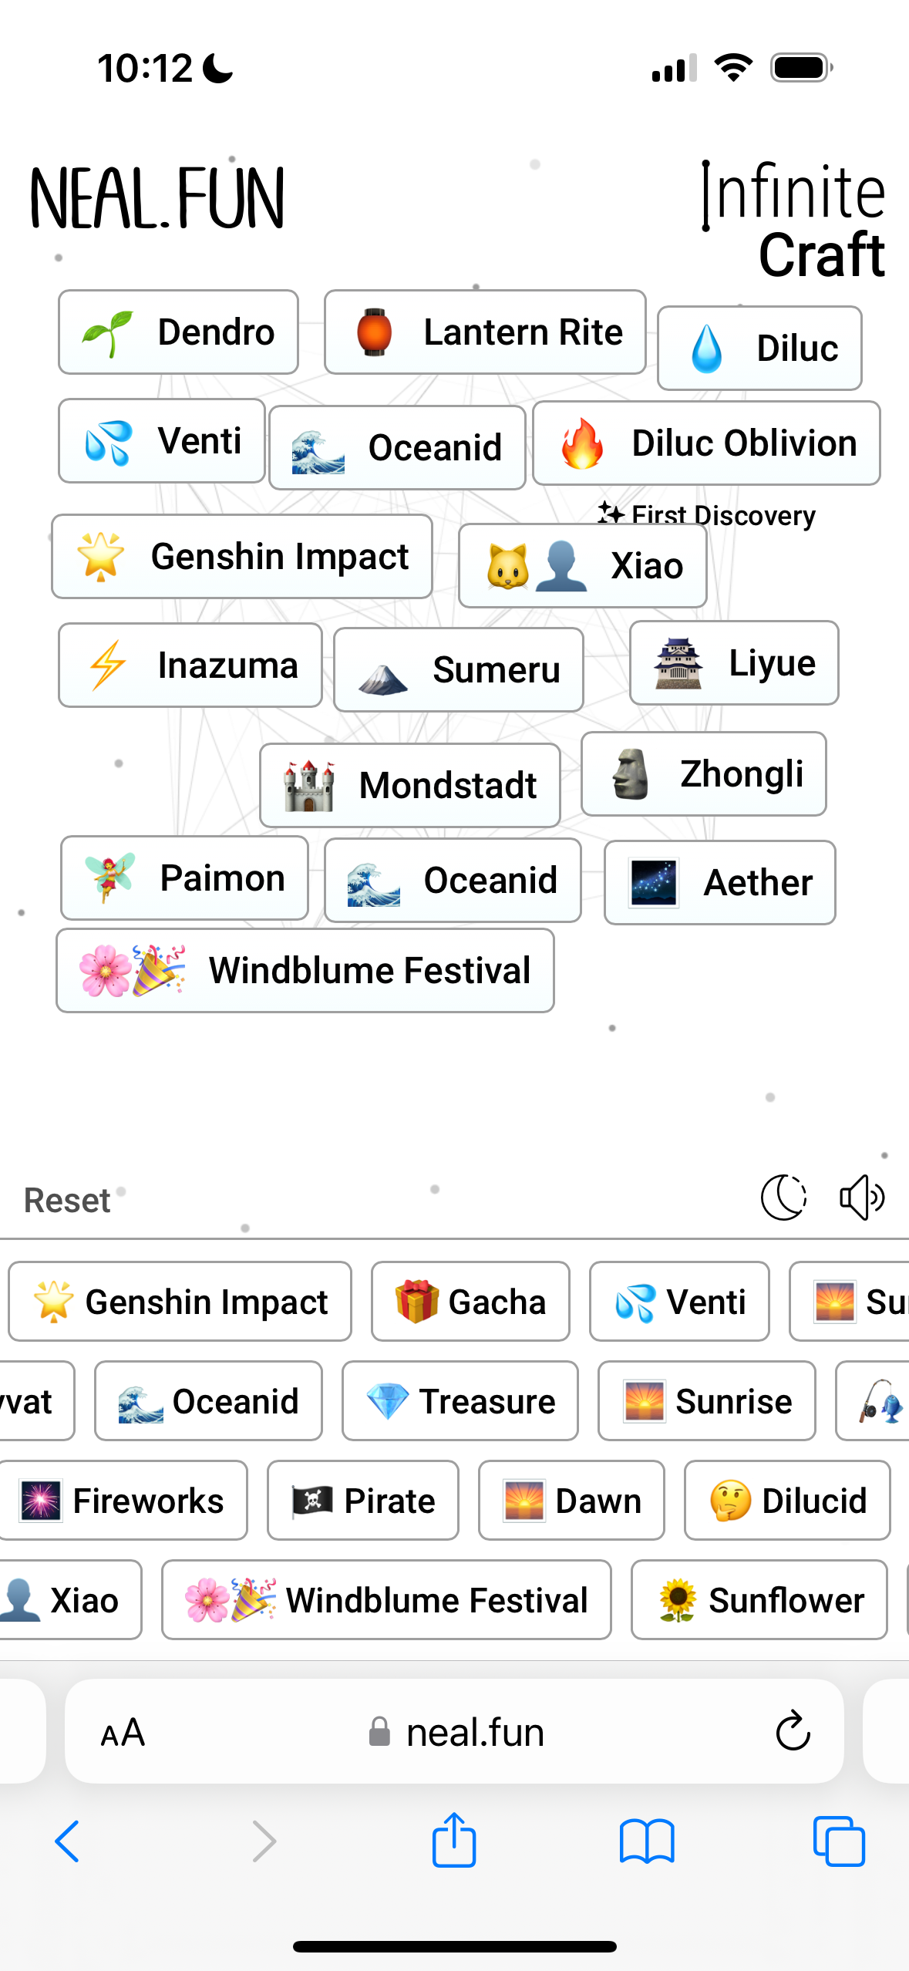Pick the Pirate element from the sidebar
Image resolution: width=909 pixels, height=1971 pixels.
coord(362,1500)
